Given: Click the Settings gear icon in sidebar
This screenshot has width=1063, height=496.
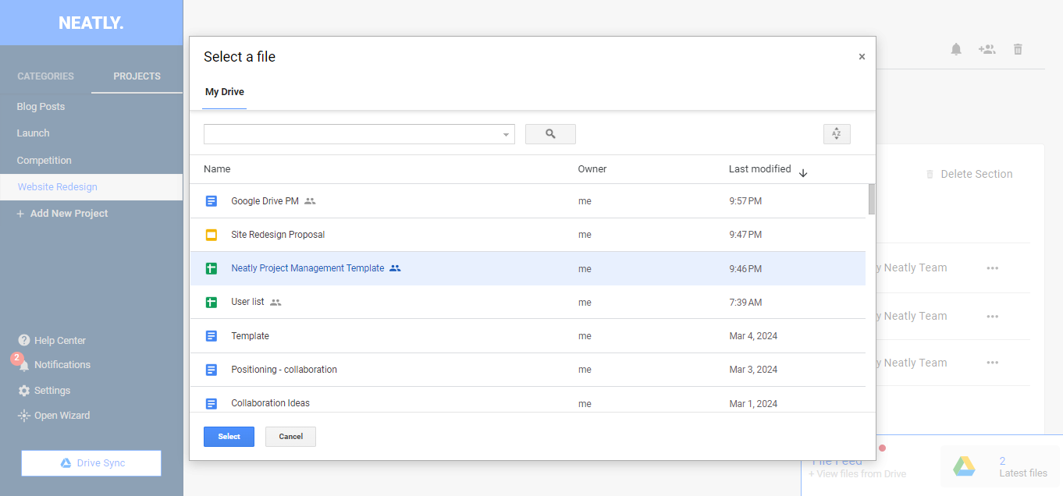Looking at the screenshot, I should tap(24, 391).
